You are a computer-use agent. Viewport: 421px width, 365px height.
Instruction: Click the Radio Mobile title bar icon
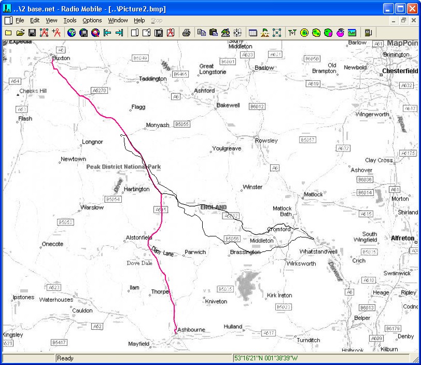[7, 9]
